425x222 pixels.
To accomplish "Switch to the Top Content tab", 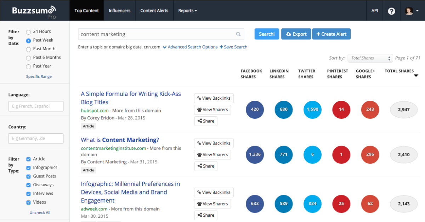I will coord(87,11).
